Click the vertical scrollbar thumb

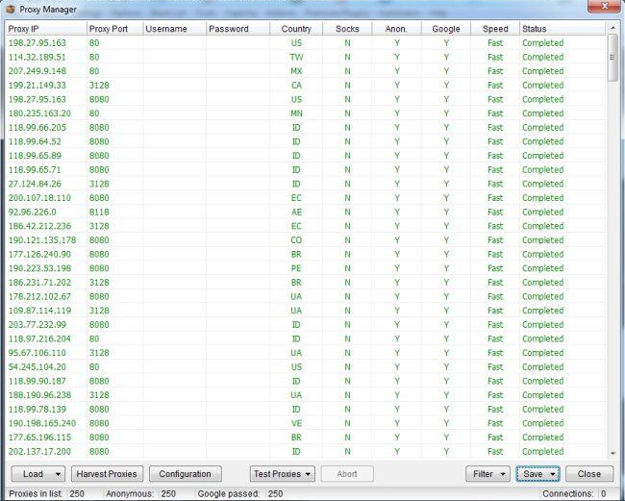click(612, 58)
